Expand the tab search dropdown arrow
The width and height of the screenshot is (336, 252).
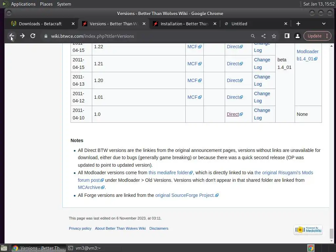324,24
